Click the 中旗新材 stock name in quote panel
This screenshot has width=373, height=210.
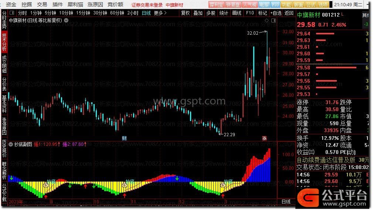pyautogui.click(x=309, y=15)
